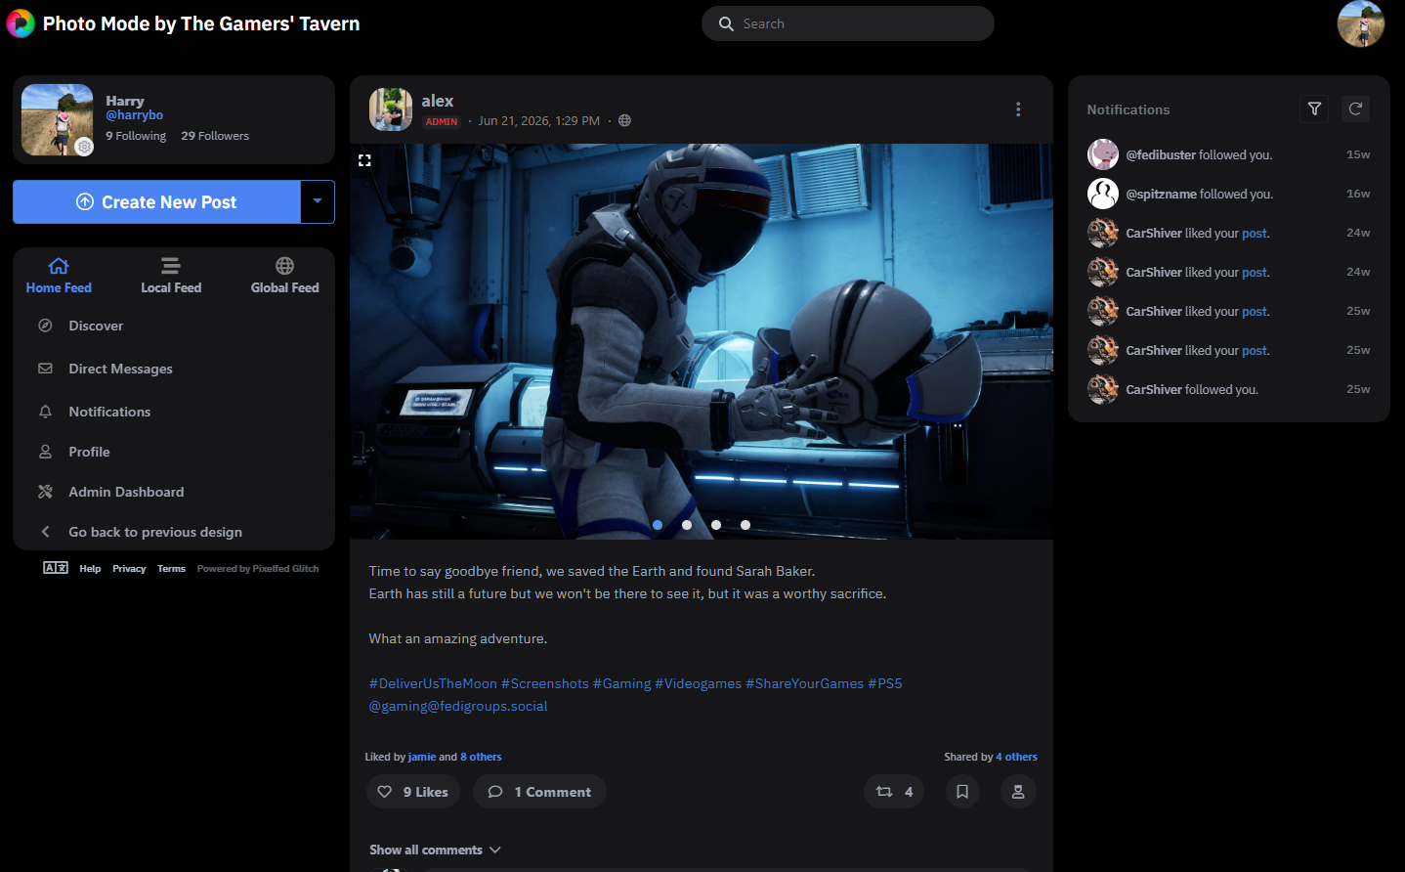Open the Powered by Pixelfed Glitch link

pyautogui.click(x=258, y=568)
